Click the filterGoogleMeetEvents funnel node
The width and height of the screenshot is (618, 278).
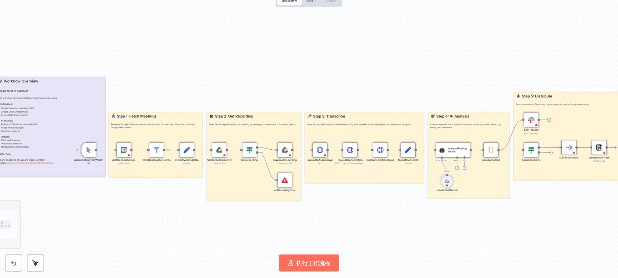pos(156,150)
